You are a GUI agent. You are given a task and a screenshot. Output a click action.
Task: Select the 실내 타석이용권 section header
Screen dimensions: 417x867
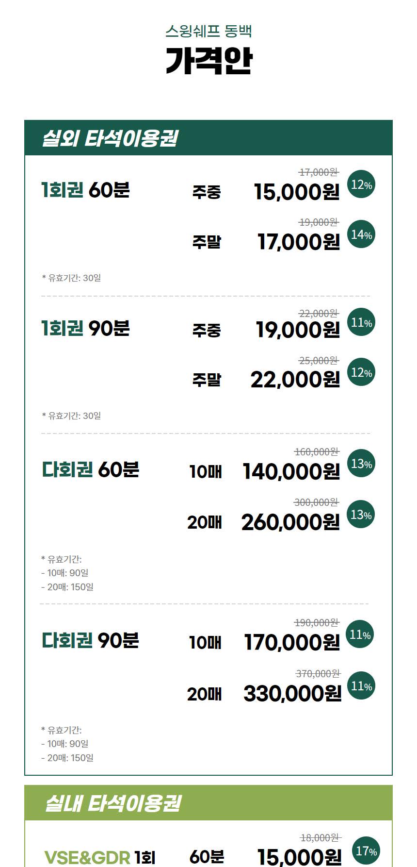coord(113,803)
